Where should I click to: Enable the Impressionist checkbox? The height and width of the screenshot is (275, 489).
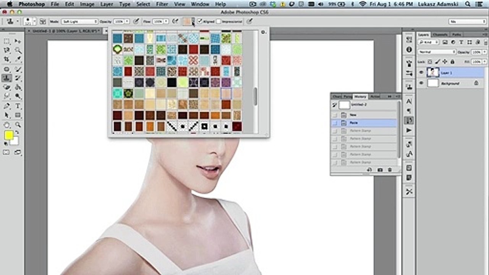(219, 21)
